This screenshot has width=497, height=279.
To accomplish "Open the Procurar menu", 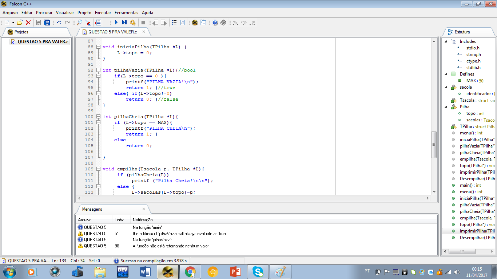I will [44, 12].
